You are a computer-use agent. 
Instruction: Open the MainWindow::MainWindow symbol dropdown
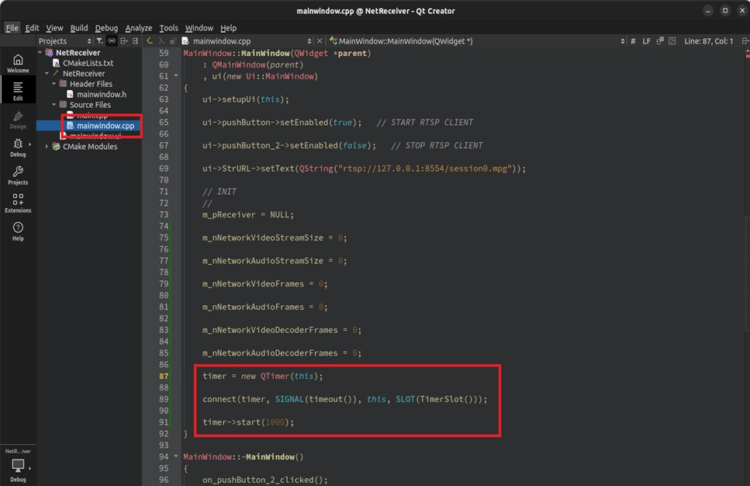click(476, 41)
